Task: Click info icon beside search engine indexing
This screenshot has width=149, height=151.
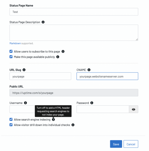Action: (53, 119)
